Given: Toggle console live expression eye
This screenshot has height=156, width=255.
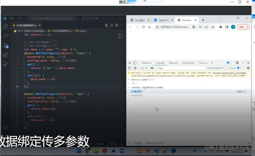Looking at the screenshot, I should 152,68.
